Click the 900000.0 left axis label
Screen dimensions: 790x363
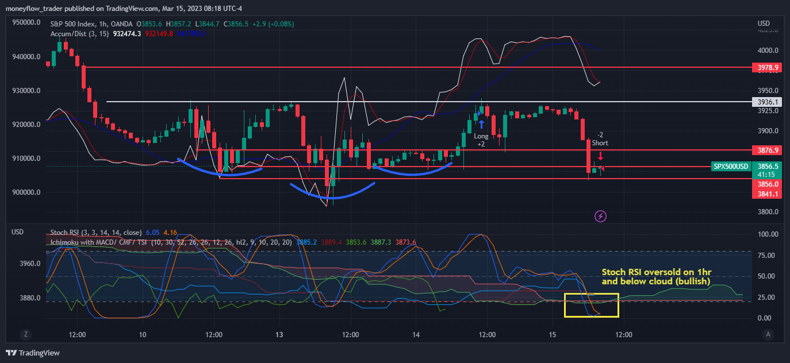click(x=26, y=192)
